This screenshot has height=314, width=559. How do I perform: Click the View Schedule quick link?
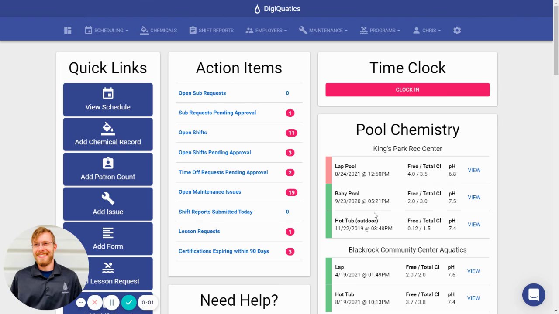click(108, 99)
